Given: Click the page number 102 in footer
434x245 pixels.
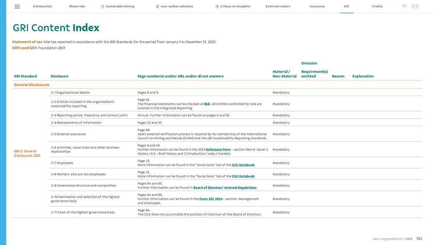Looking at the screenshot, I should click(419, 239).
